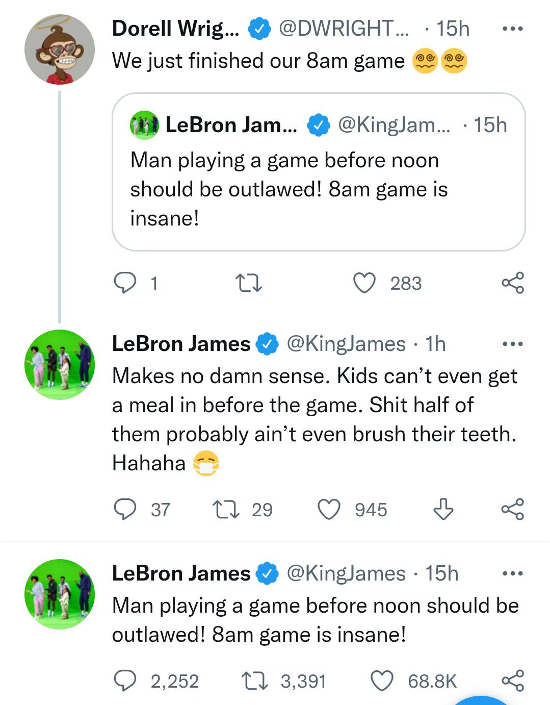Retweet the tweet with 29 retweets
Image resolution: width=550 pixels, height=705 pixels.
226,509
